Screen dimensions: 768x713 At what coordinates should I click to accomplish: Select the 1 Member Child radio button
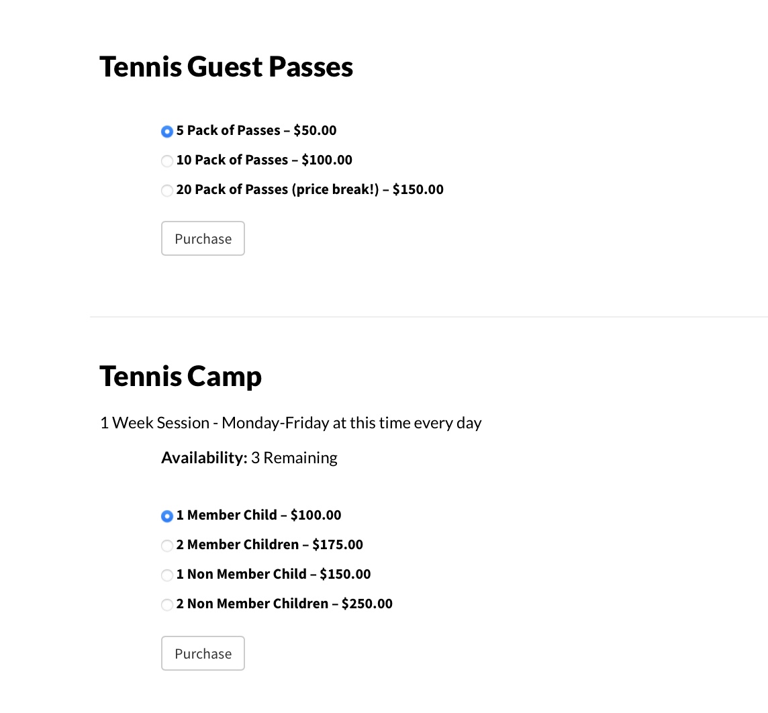(x=167, y=516)
